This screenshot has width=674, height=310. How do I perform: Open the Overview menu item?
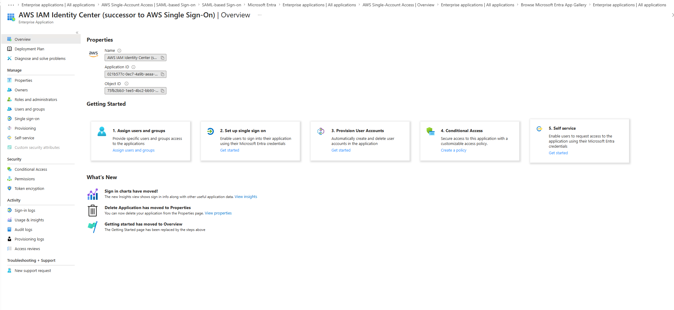41,39
